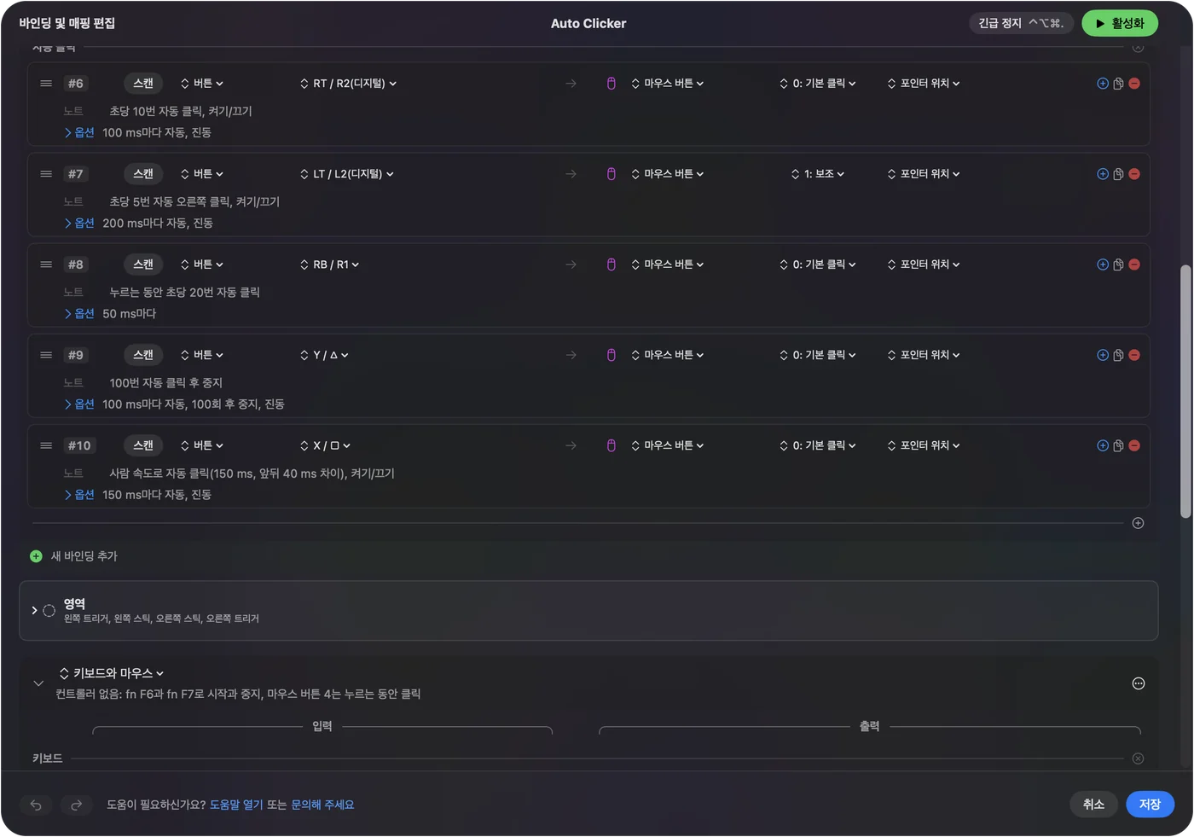Click the copy icon on binding #9

[1118, 355]
